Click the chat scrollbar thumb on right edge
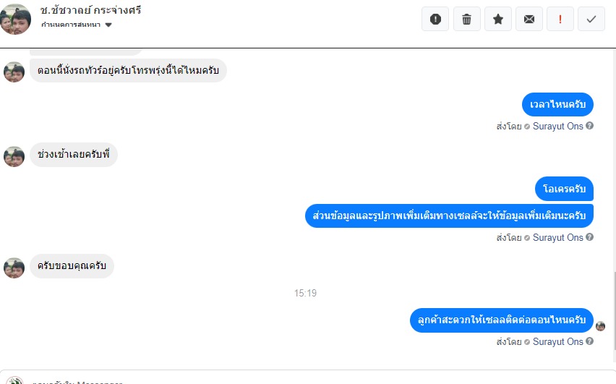 coord(614,310)
